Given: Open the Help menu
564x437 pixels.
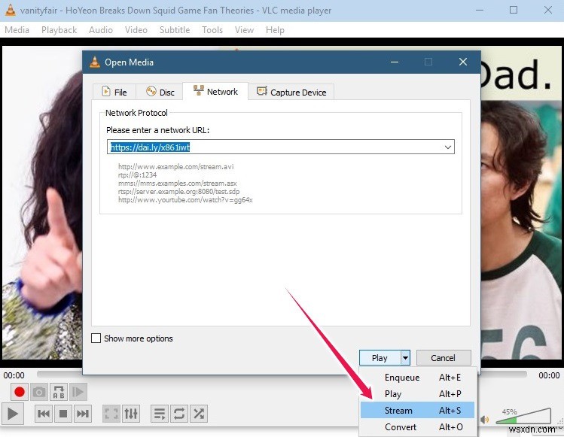Looking at the screenshot, I should click(275, 30).
